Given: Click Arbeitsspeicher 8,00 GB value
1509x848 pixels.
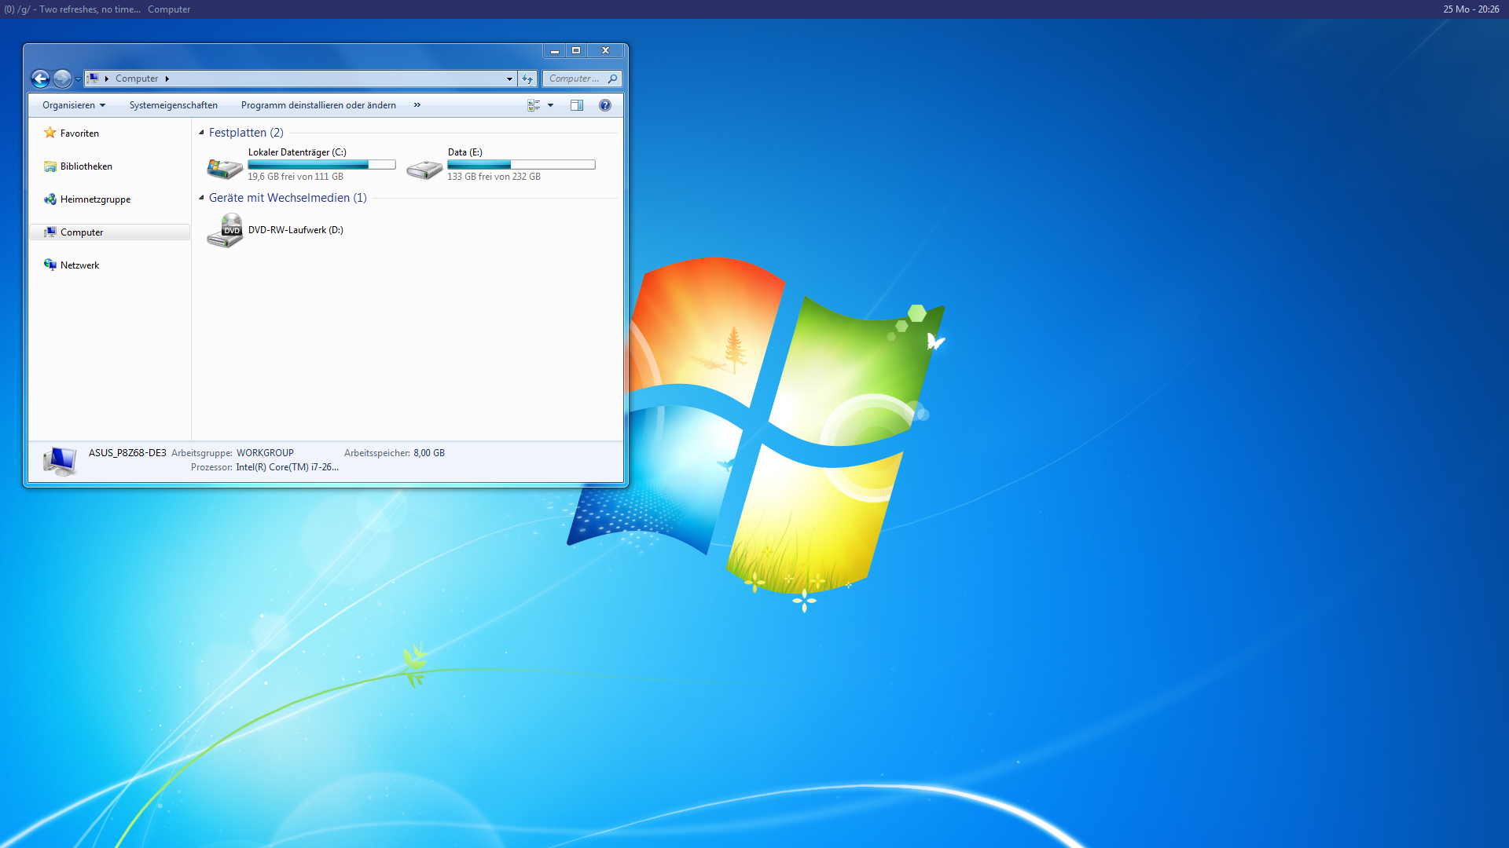Looking at the screenshot, I should (429, 453).
